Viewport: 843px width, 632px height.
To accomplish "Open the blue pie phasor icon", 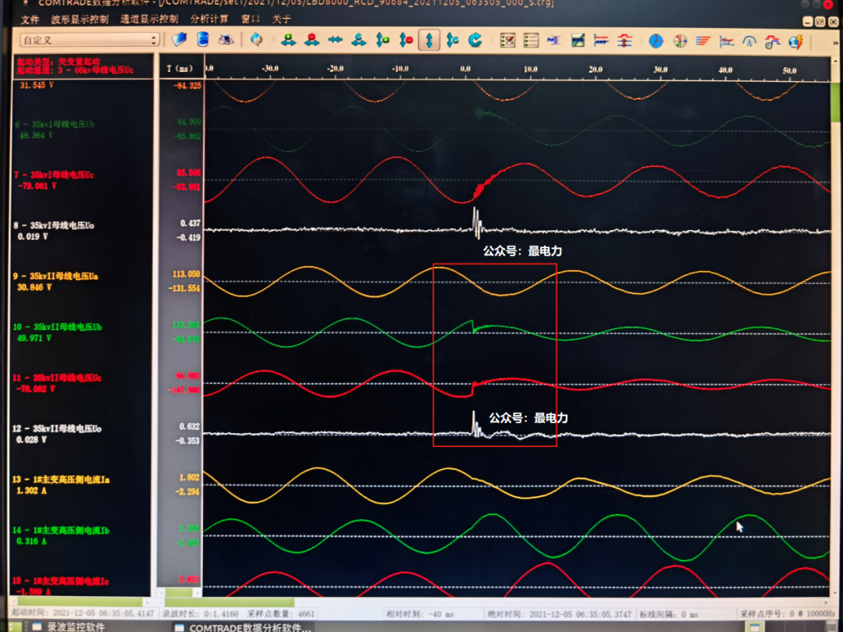I will (x=656, y=41).
